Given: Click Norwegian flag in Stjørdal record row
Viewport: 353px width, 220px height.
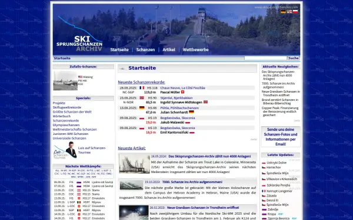Looking at the screenshot, I should 142,98.
